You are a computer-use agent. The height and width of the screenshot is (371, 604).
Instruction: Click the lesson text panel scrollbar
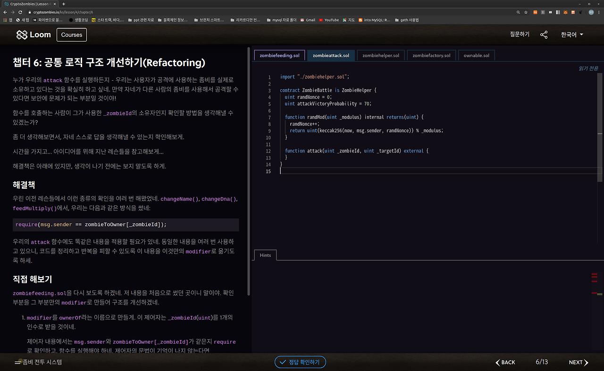pos(249,170)
